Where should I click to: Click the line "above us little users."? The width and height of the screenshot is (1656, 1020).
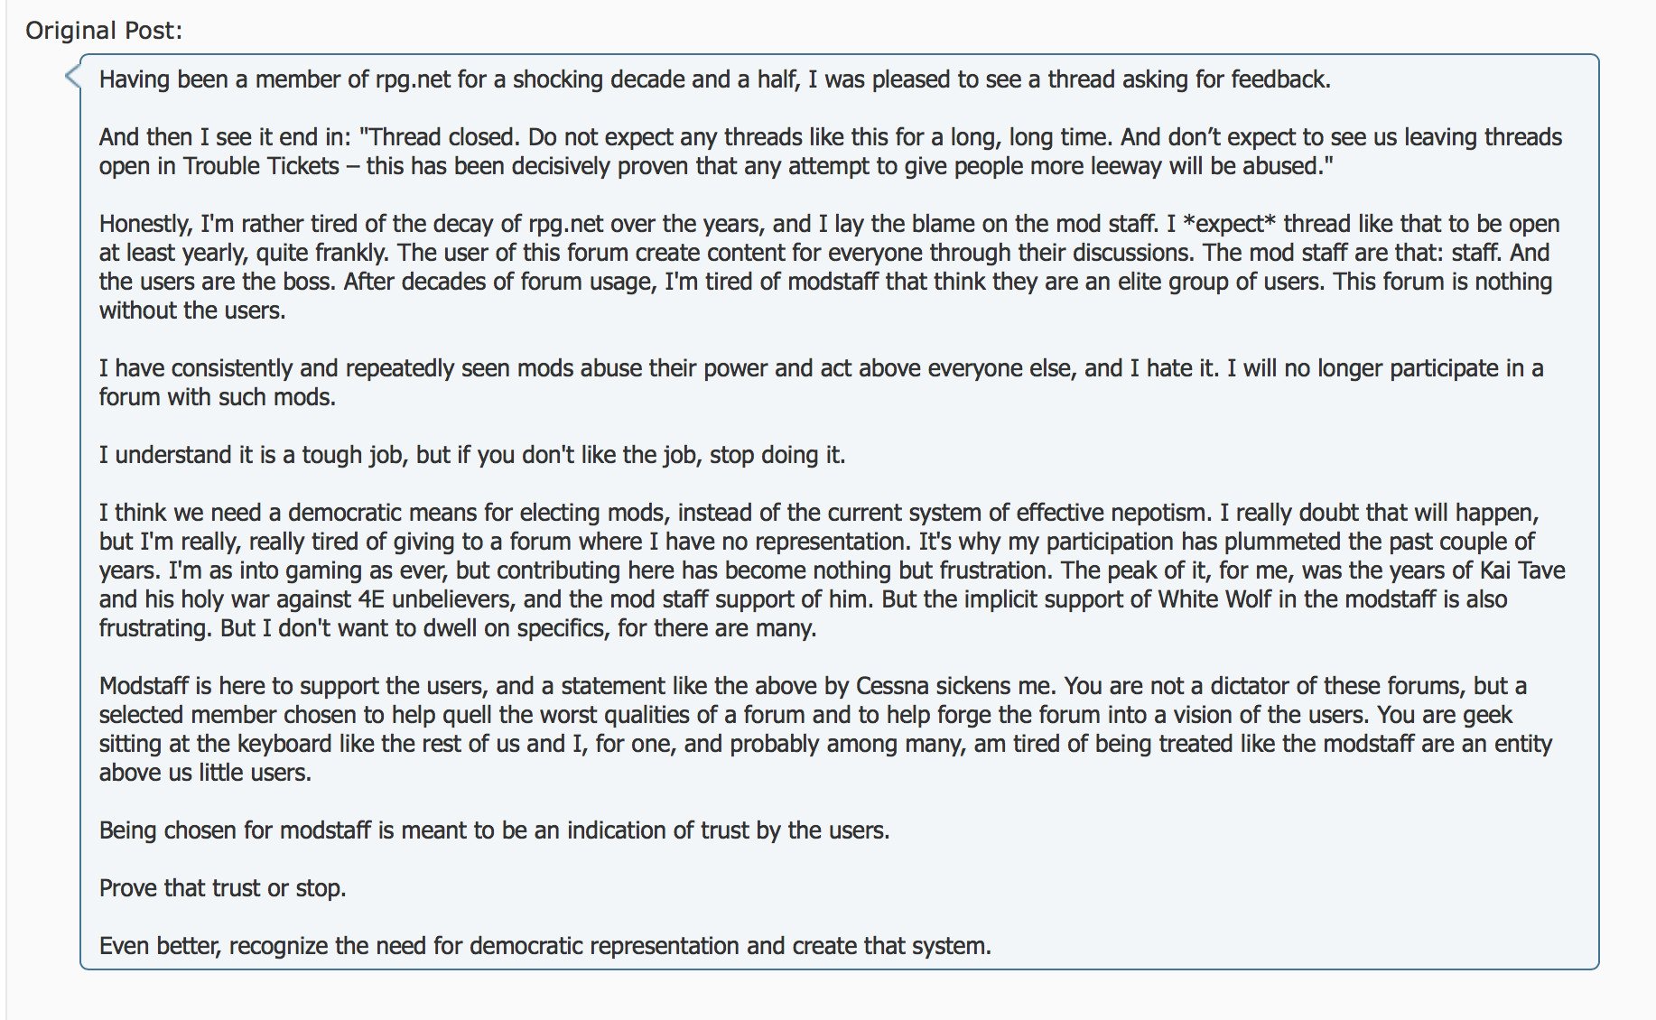[205, 773]
